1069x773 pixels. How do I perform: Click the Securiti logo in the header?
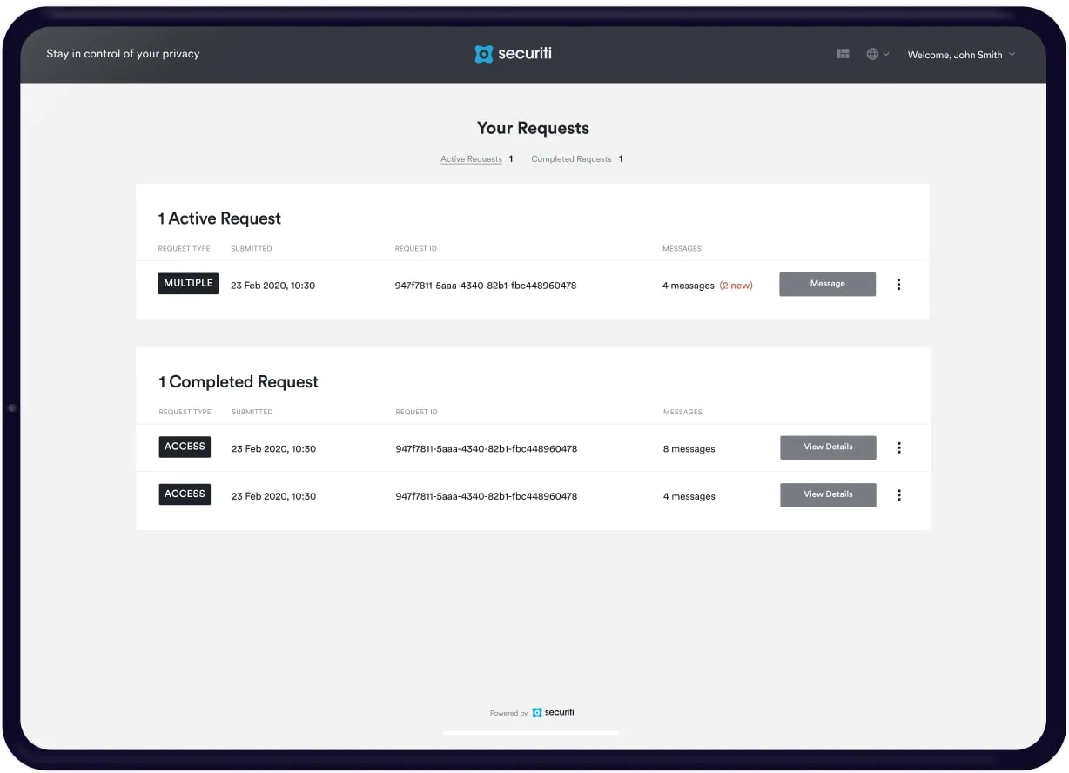(x=513, y=54)
